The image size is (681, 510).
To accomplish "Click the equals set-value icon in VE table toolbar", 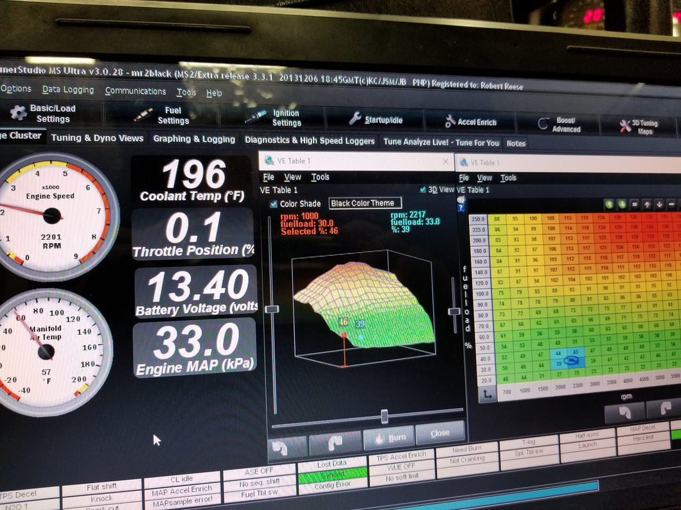I will click(x=635, y=204).
